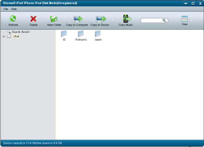Screen dimensions: 204x147
Task: Maximize the iStonsoft window
Action: click(193, 3)
